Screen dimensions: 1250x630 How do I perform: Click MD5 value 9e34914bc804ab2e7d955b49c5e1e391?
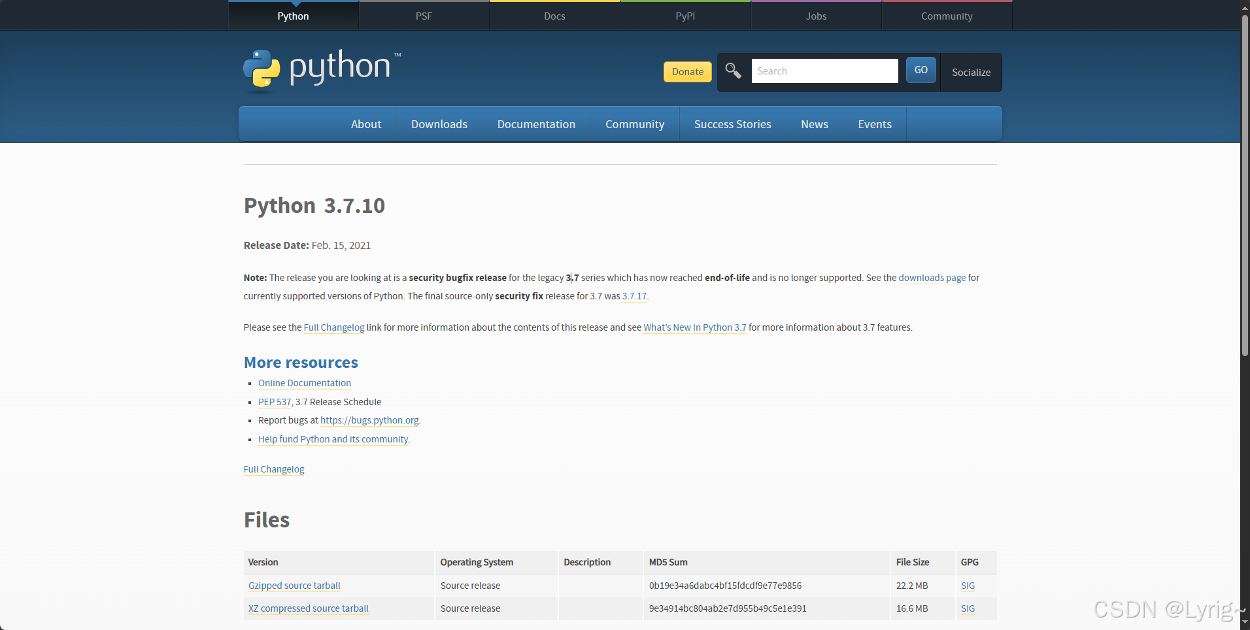point(728,608)
